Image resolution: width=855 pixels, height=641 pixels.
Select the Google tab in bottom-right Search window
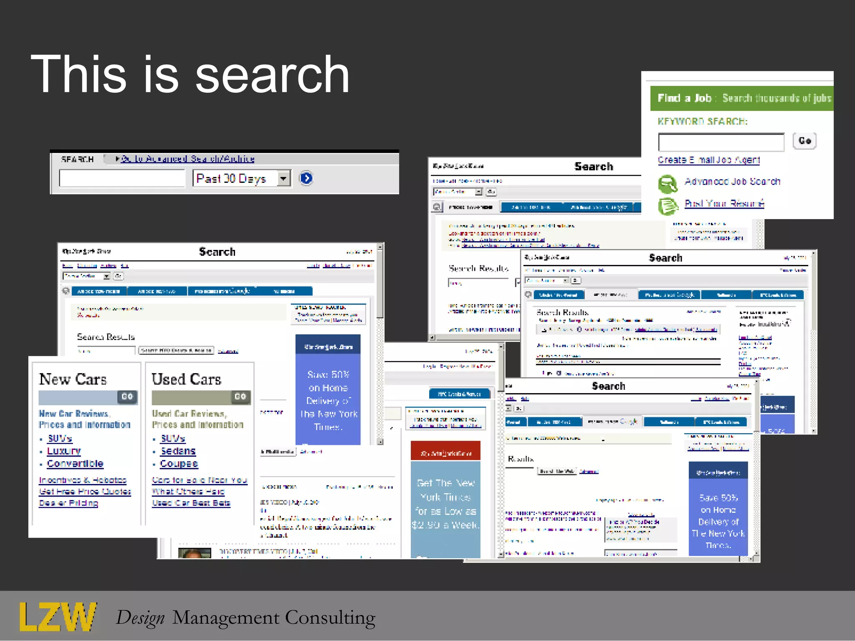pos(612,421)
